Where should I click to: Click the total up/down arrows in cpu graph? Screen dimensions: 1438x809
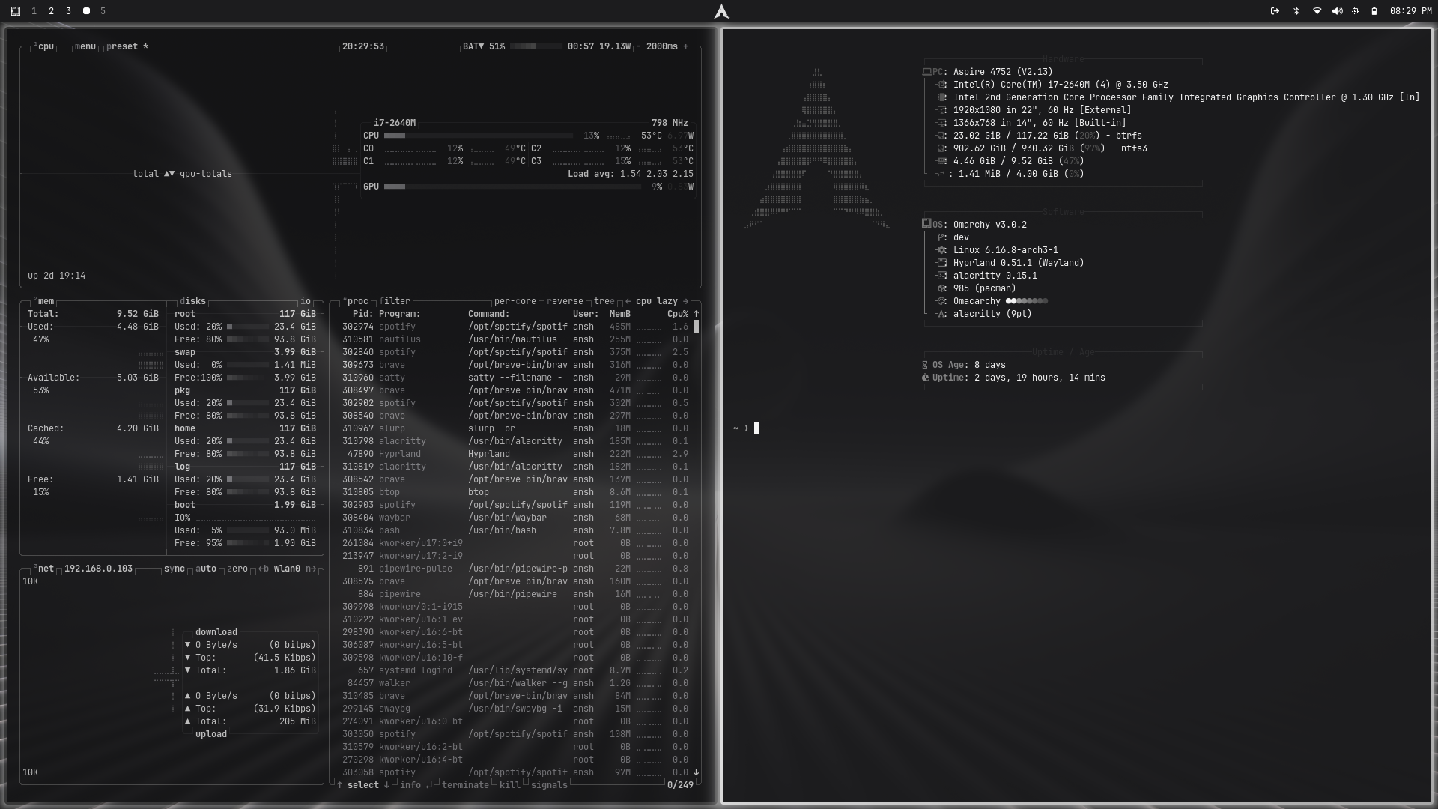(169, 174)
